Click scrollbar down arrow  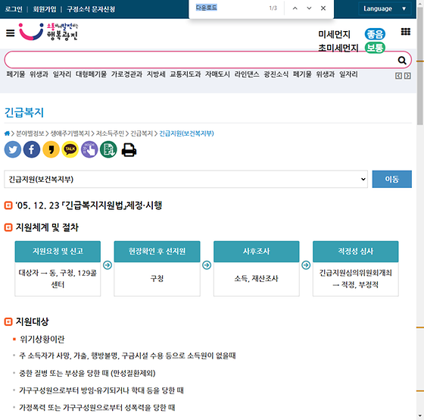pos(420,416)
